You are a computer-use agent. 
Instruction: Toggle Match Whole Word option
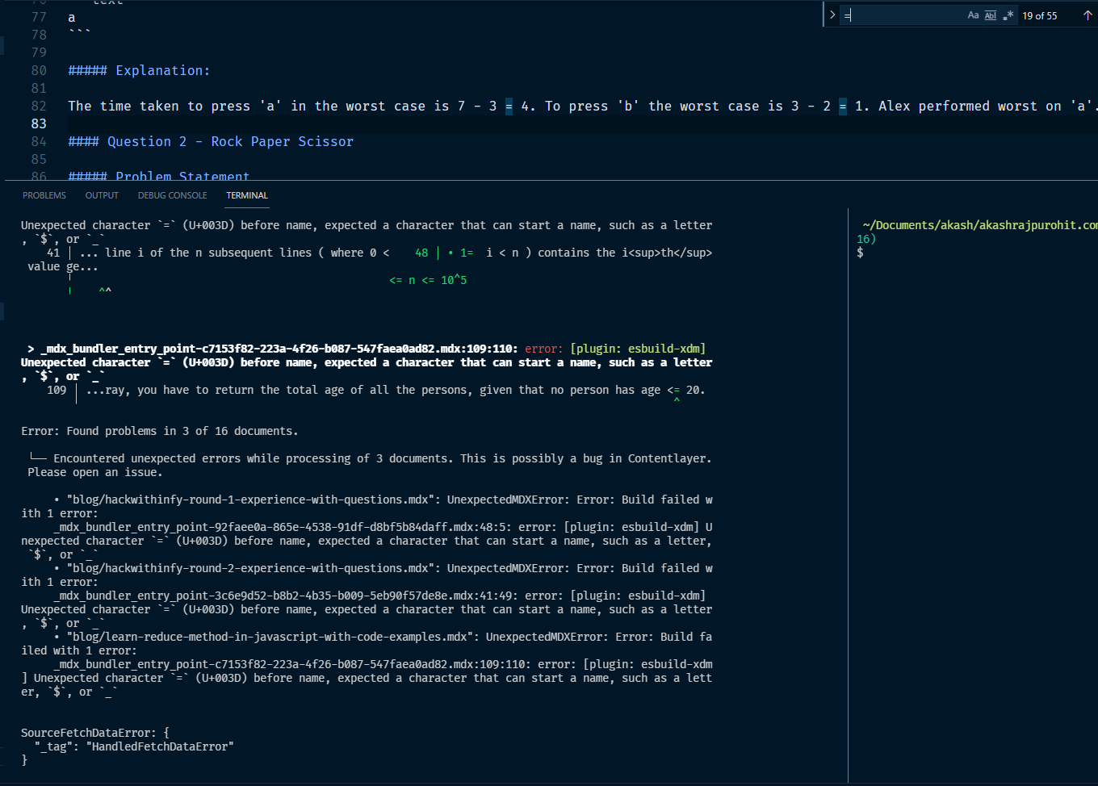(991, 15)
